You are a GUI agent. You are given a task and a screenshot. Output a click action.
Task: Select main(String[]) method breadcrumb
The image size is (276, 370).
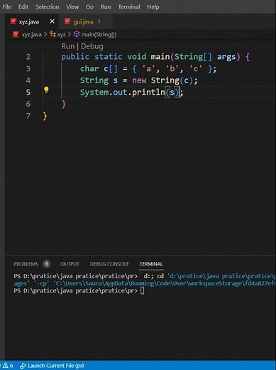click(x=99, y=35)
